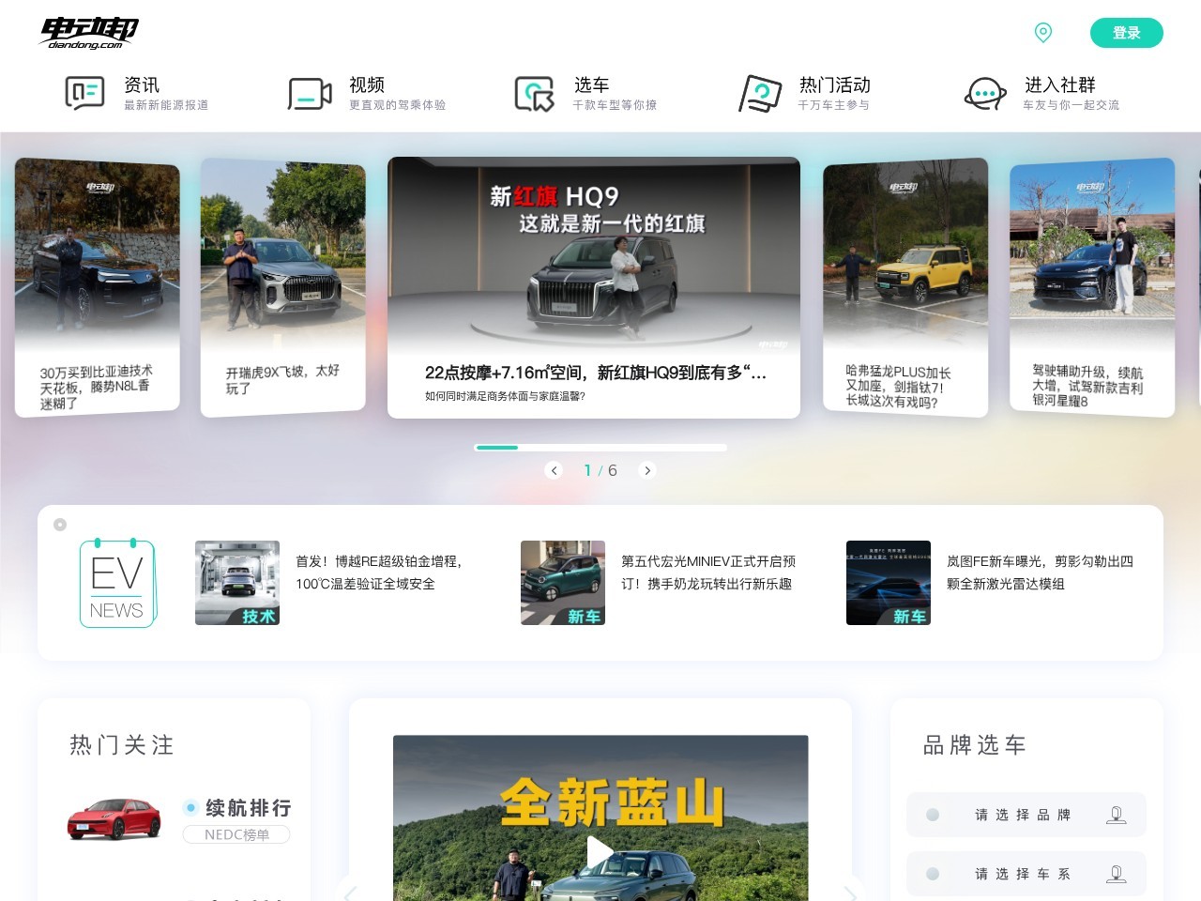Viewport: 1201px width, 901px height.
Task: Click the diandong.com site logo
Action: pos(90,33)
